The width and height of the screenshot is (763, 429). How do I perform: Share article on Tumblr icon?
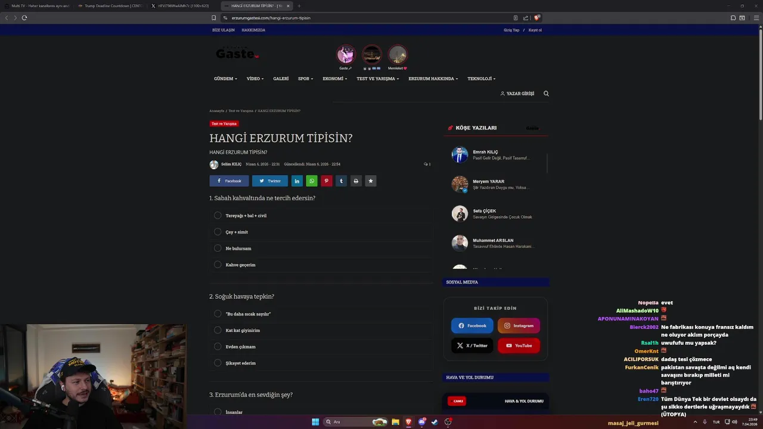[341, 181]
